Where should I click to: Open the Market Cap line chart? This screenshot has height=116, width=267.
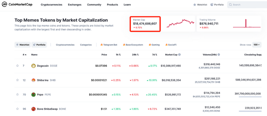pyautogui.click(x=180, y=23)
